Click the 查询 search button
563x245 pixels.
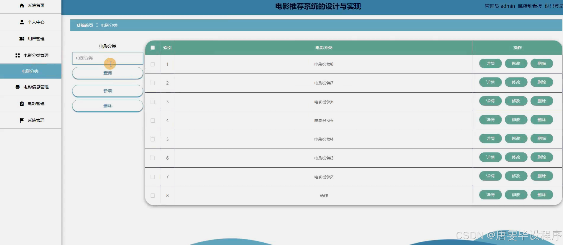click(108, 73)
